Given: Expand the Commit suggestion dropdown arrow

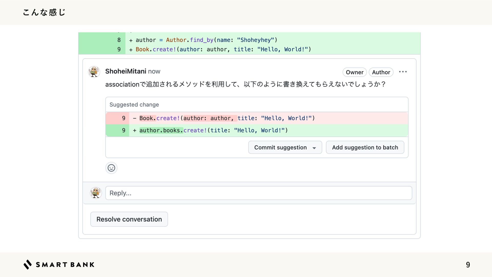Looking at the screenshot, I should (314, 148).
